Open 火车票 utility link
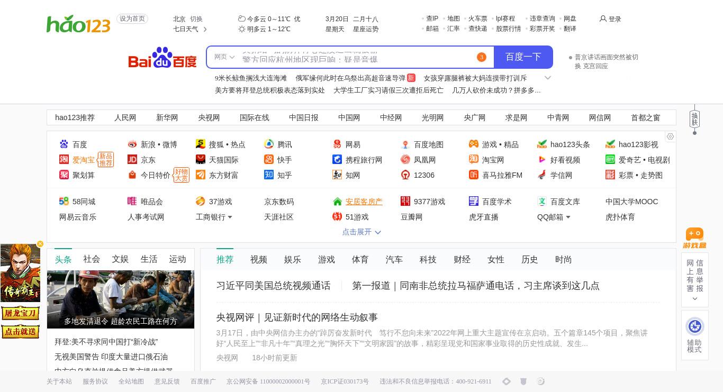Image resolution: width=723 pixels, height=392 pixels. click(x=478, y=19)
